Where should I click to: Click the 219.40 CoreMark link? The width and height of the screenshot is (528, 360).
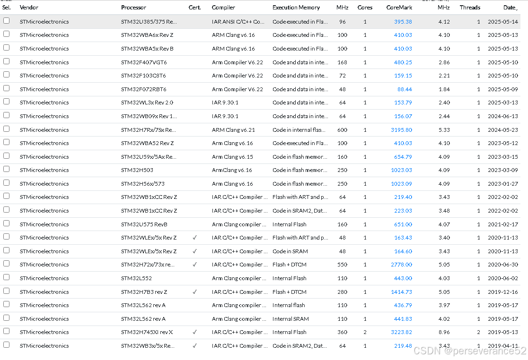click(403, 197)
